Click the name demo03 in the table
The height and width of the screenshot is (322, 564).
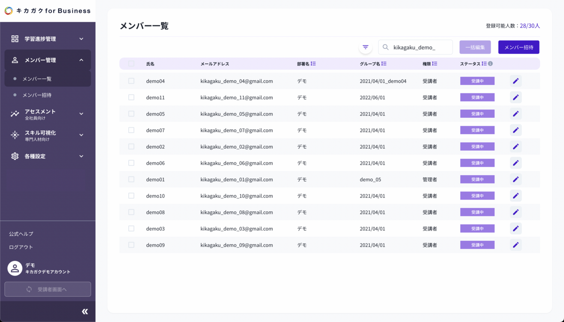click(x=156, y=229)
